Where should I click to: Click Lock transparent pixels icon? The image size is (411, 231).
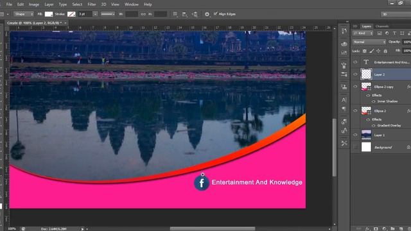click(x=364, y=51)
